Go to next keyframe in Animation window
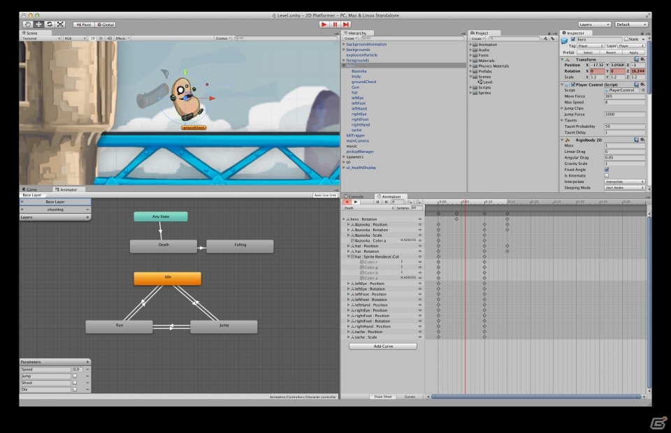 coord(386,202)
